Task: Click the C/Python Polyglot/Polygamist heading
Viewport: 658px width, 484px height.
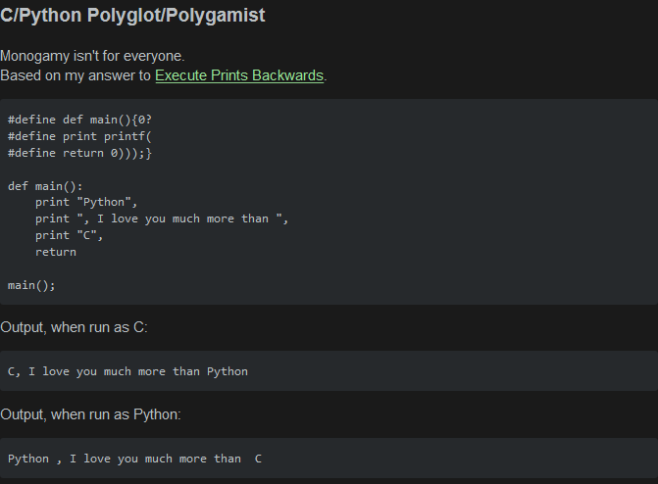Action: click(x=132, y=16)
